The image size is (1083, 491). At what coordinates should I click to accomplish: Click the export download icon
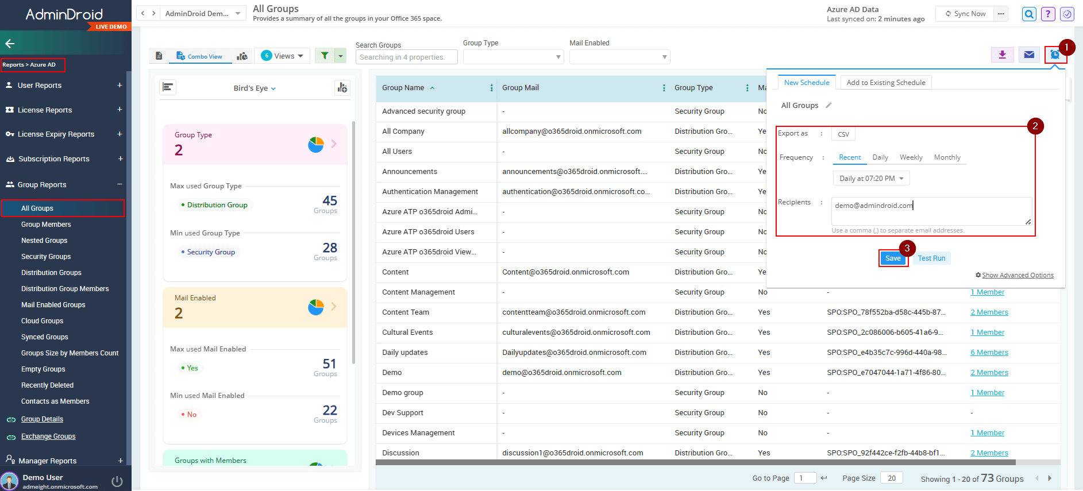(x=1002, y=55)
